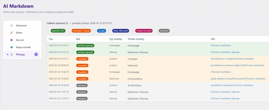Open the /produkt/ai-markdown/ link

(232, 85)
